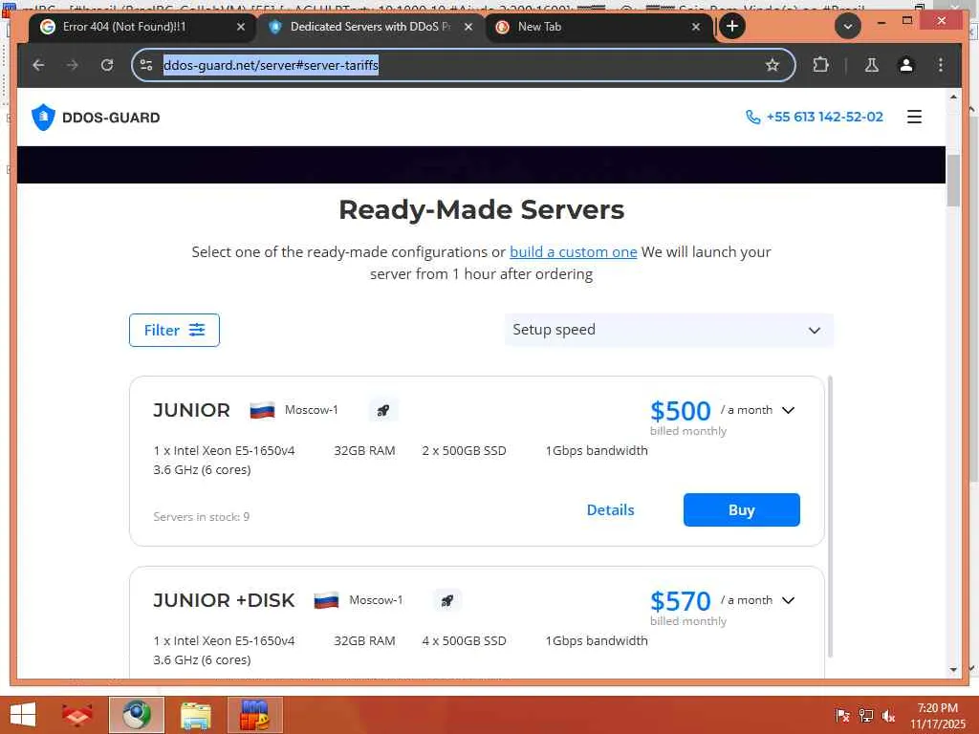
Task: Click the muted volume tray icon
Action: tap(888, 715)
